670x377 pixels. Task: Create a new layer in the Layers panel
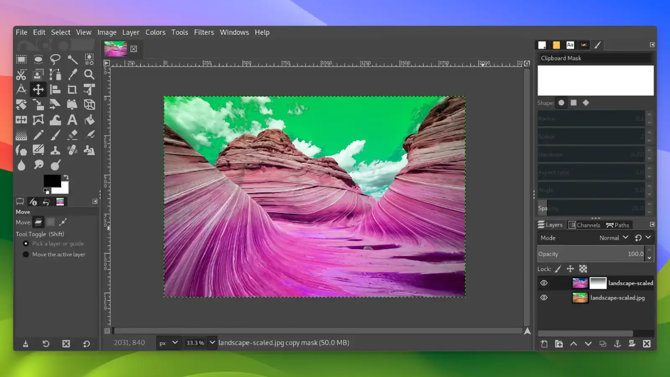coord(544,343)
